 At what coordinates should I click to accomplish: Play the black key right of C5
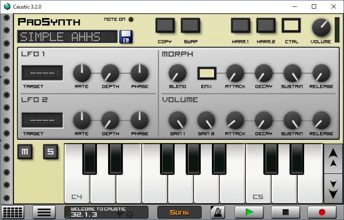[x=271, y=159]
